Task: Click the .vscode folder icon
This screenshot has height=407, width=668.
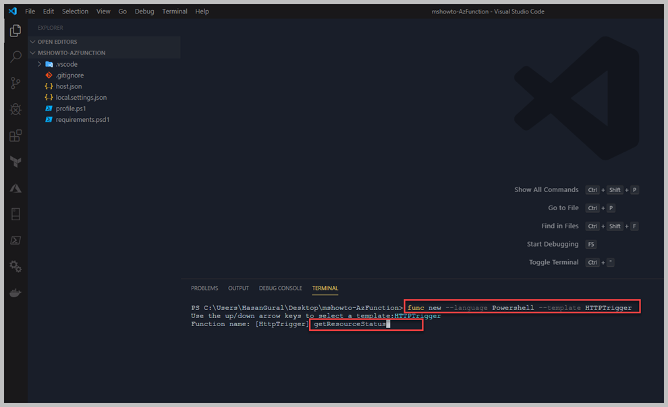Action: (x=49, y=64)
